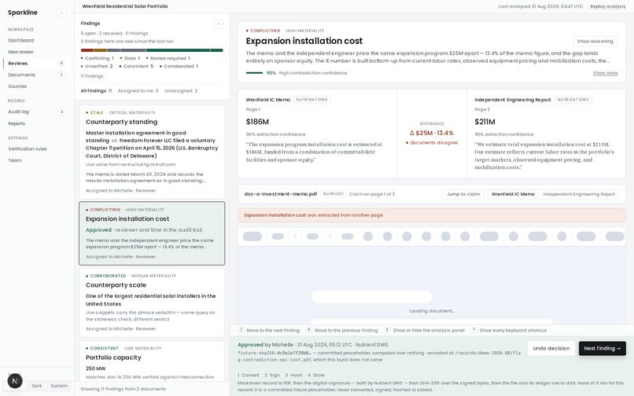Switch to Unassigned tab

pos(181,91)
